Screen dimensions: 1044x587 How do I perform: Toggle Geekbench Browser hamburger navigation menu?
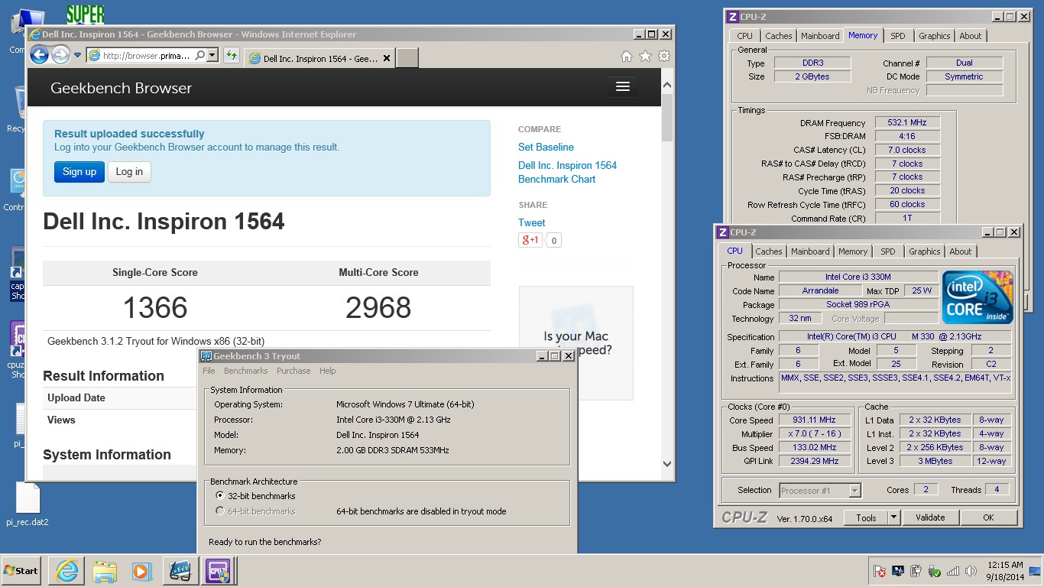click(623, 86)
